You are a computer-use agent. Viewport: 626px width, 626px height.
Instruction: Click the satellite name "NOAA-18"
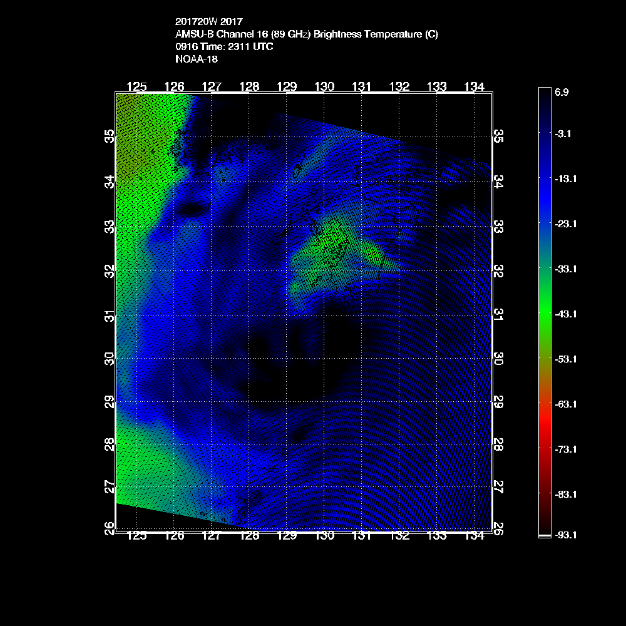pos(197,59)
